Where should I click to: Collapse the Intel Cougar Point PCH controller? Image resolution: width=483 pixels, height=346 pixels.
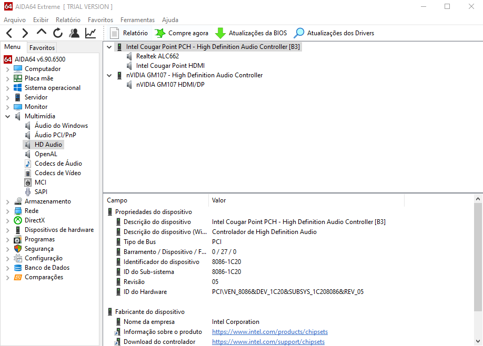(x=109, y=47)
